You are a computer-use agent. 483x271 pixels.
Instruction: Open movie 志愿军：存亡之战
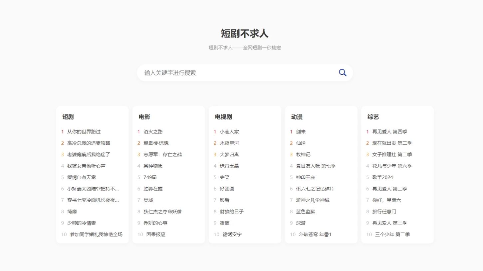162,154
